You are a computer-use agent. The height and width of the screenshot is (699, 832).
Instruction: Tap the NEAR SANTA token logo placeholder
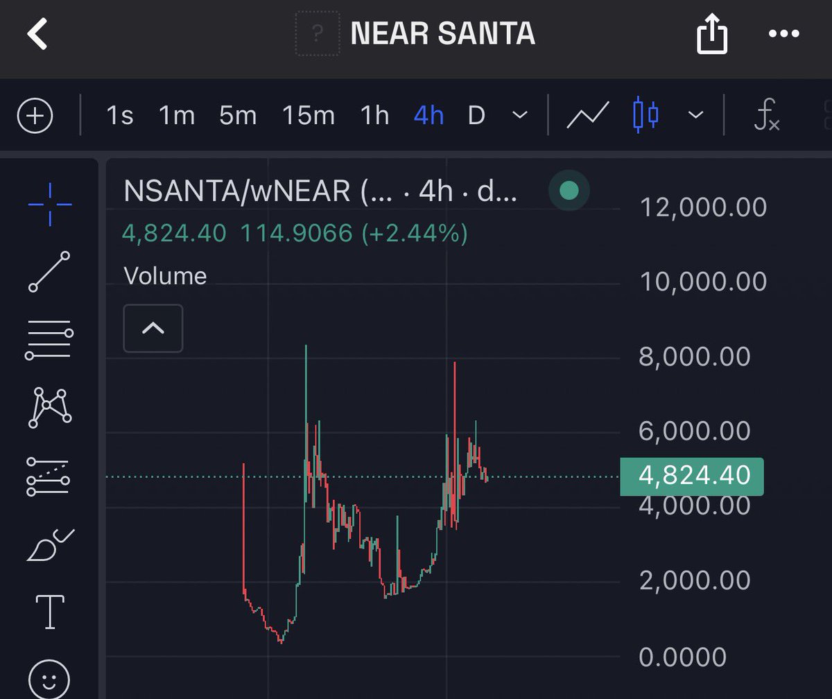[318, 33]
